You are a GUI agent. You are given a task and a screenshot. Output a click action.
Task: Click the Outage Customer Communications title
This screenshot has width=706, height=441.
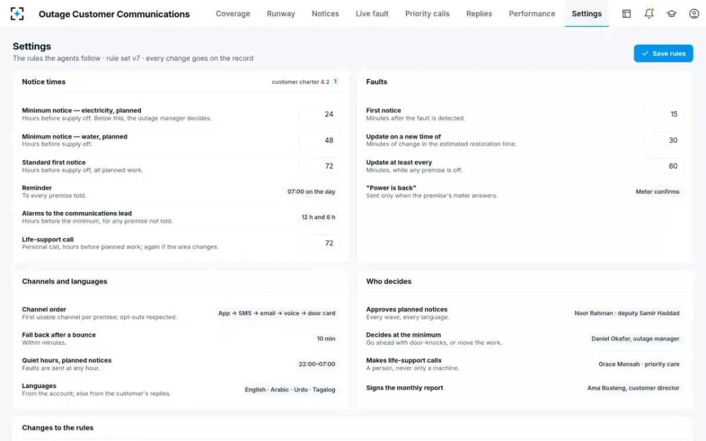[x=114, y=14]
